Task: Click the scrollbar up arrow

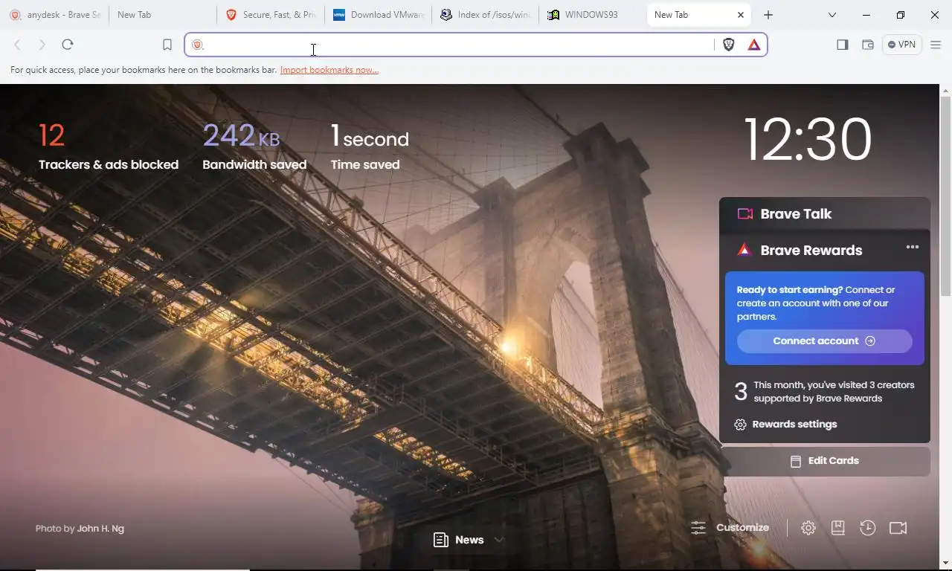Action: pos(945,91)
